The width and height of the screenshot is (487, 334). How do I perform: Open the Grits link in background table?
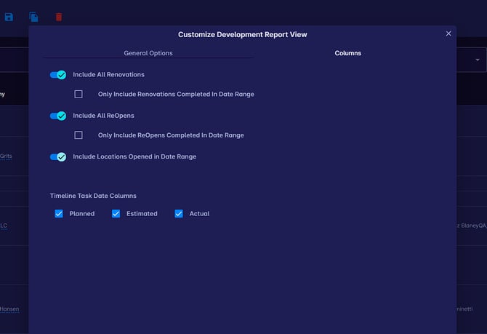pyautogui.click(x=6, y=156)
